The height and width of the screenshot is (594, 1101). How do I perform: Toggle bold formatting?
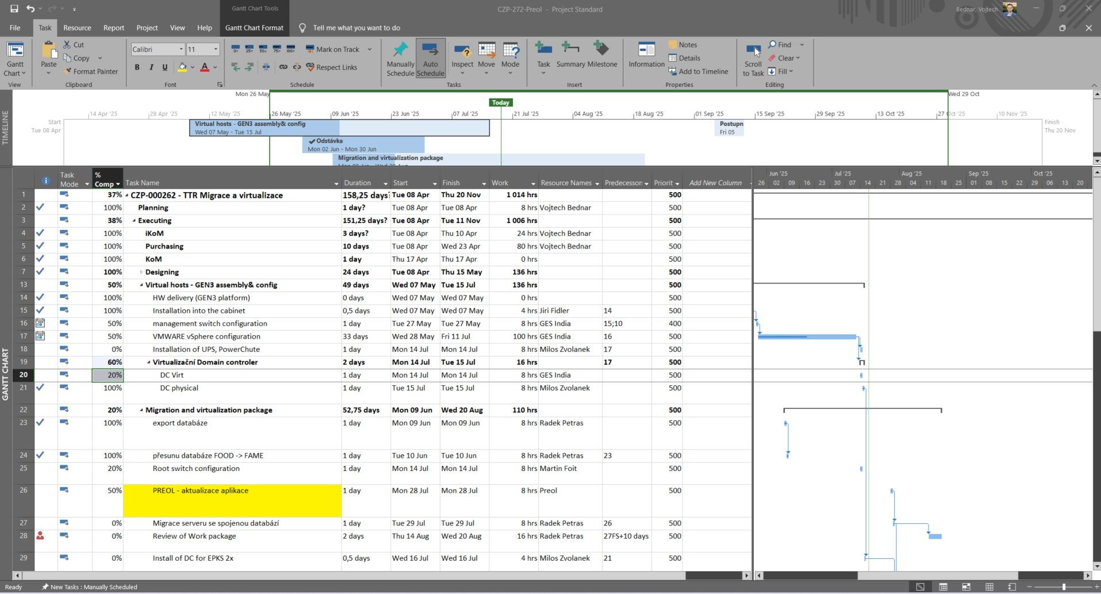pyautogui.click(x=137, y=67)
